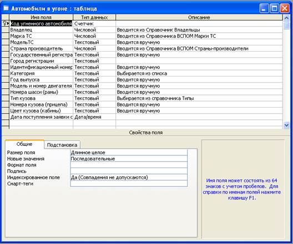Close the Автомобили в угоне table window

[285, 8]
